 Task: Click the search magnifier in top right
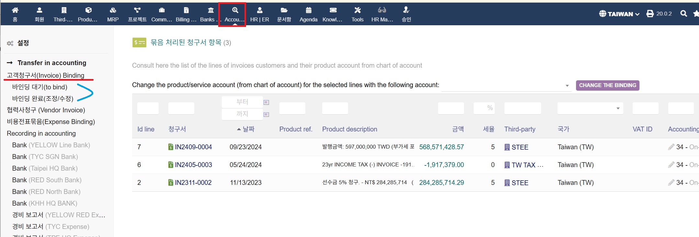683,14
